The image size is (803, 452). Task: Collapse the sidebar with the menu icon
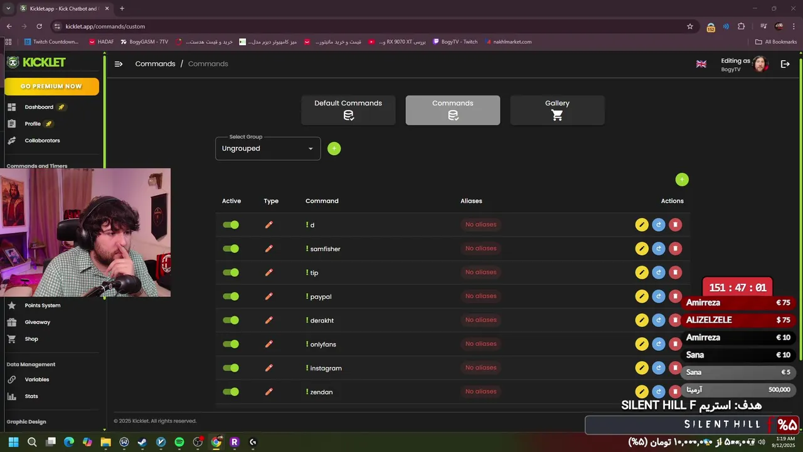119,64
